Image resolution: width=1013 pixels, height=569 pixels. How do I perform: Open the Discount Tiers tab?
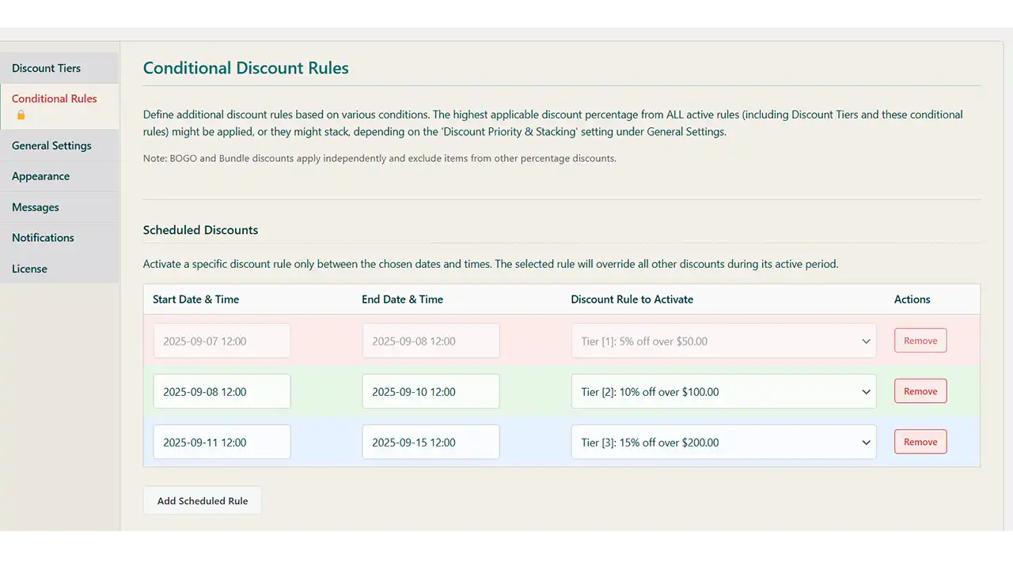click(46, 68)
